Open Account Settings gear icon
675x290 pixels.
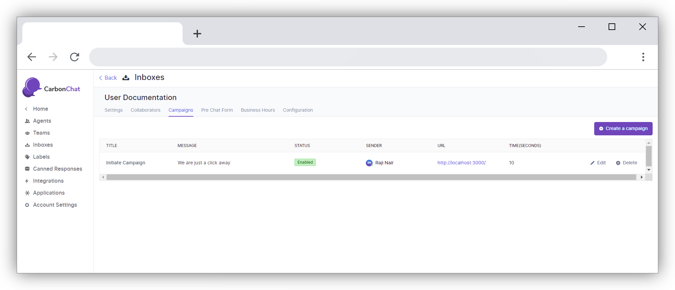click(27, 205)
